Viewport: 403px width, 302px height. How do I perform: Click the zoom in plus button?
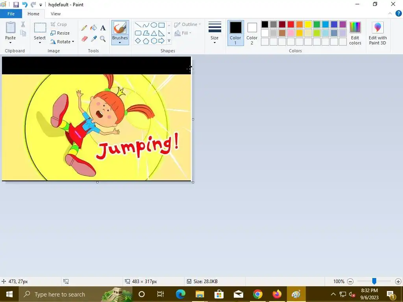coord(398,282)
